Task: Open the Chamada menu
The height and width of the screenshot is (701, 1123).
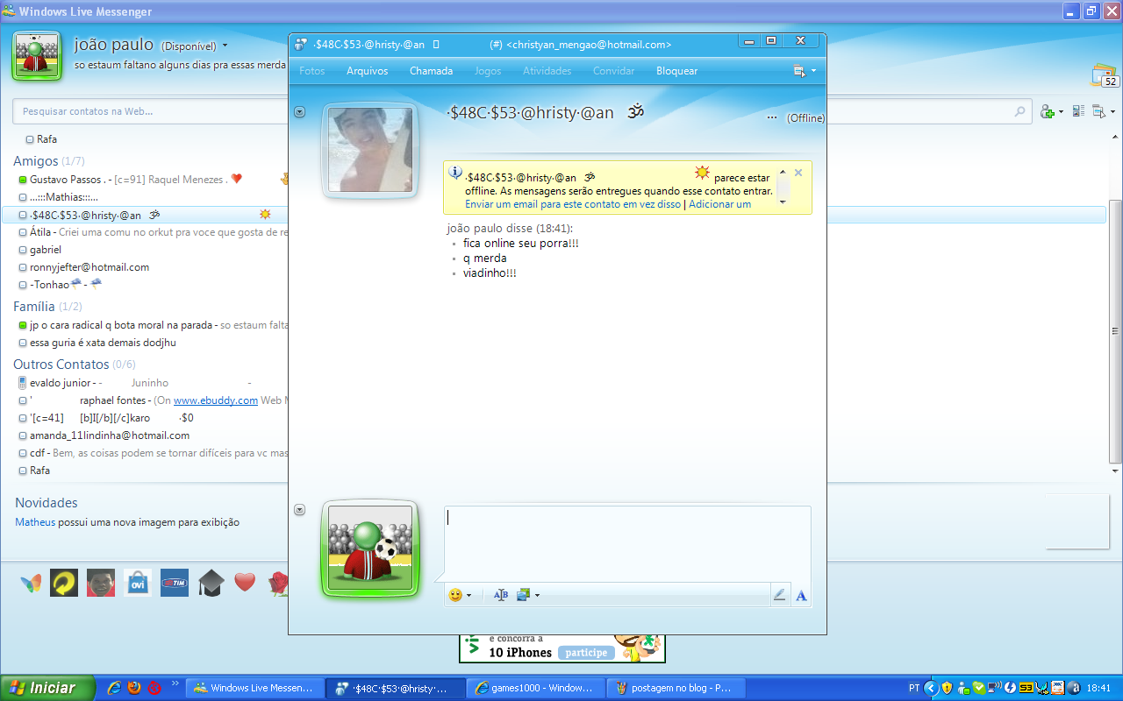Action: pyautogui.click(x=431, y=71)
